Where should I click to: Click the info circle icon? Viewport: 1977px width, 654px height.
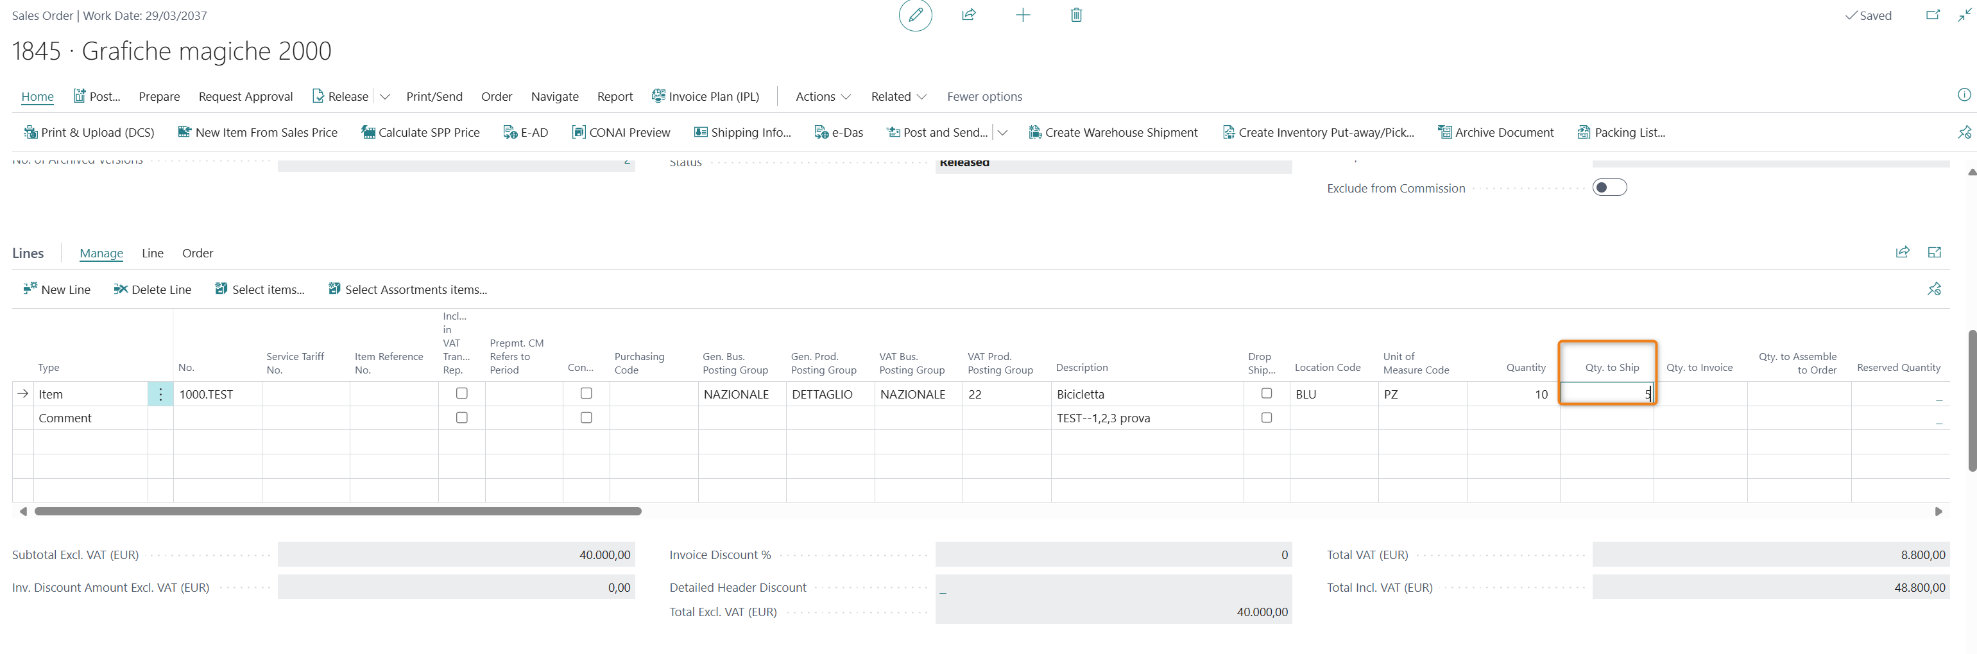click(1963, 95)
